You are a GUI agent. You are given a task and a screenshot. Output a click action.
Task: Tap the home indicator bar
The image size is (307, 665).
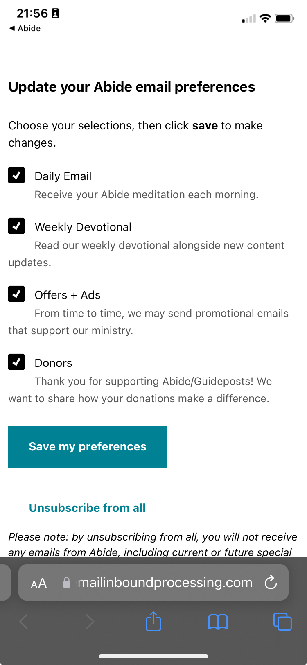(153, 656)
